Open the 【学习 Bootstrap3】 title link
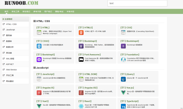183x109 pixels. tap(88, 41)
